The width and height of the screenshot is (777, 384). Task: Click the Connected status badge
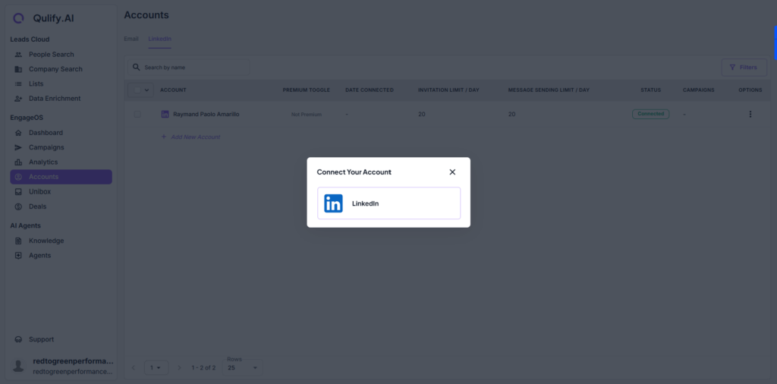650,114
